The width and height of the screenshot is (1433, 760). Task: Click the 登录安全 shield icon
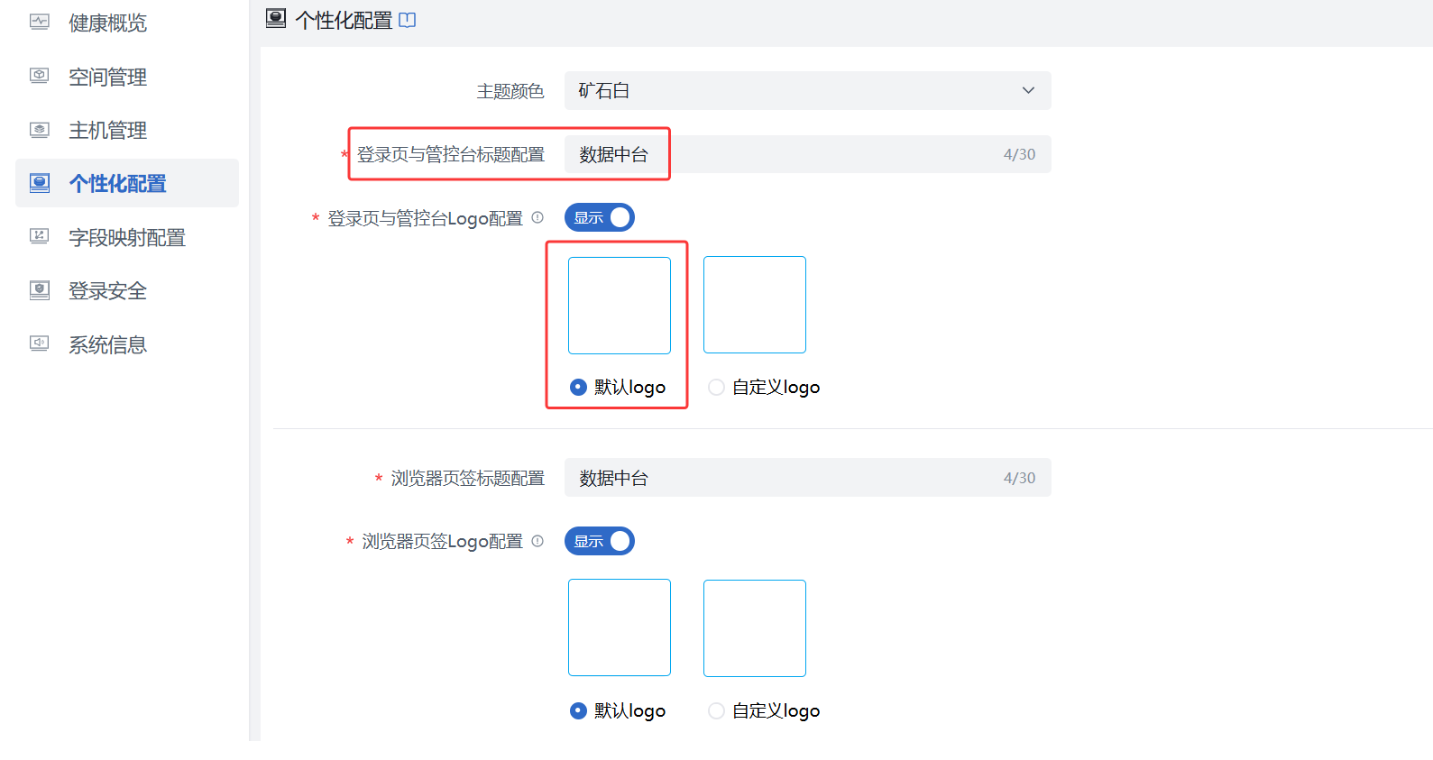tap(40, 290)
